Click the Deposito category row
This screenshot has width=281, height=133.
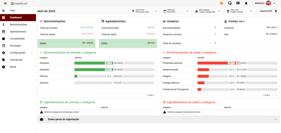[97, 70]
